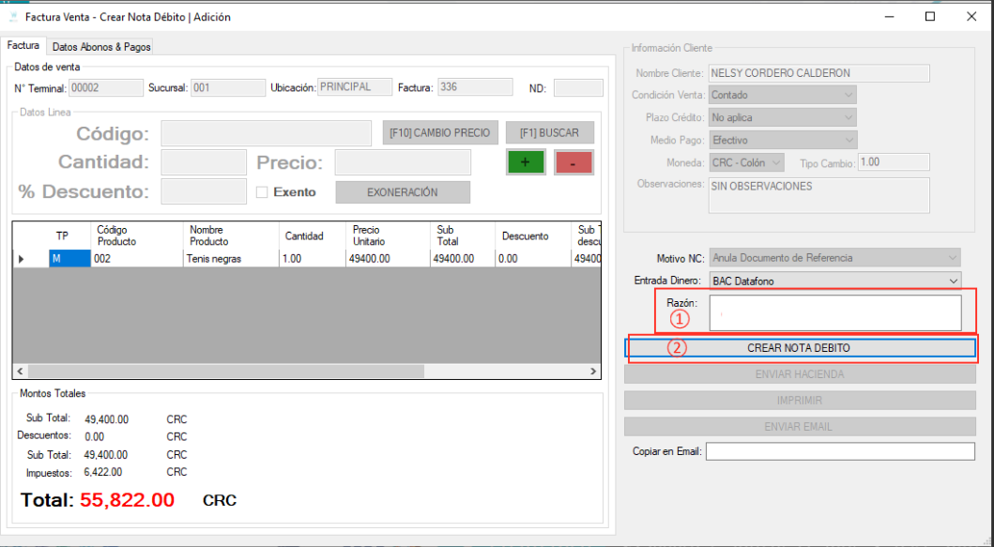Click the Precio input field
Image resolution: width=994 pixels, height=547 pixels.
tap(403, 162)
